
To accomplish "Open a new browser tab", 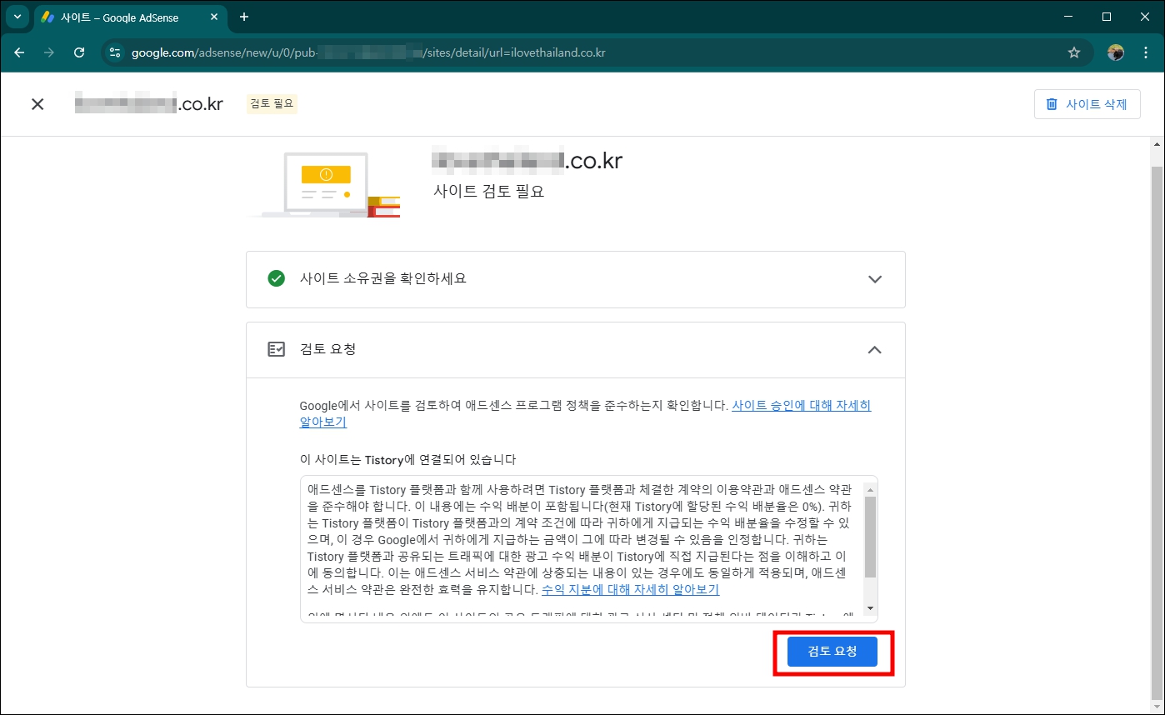I will point(243,17).
